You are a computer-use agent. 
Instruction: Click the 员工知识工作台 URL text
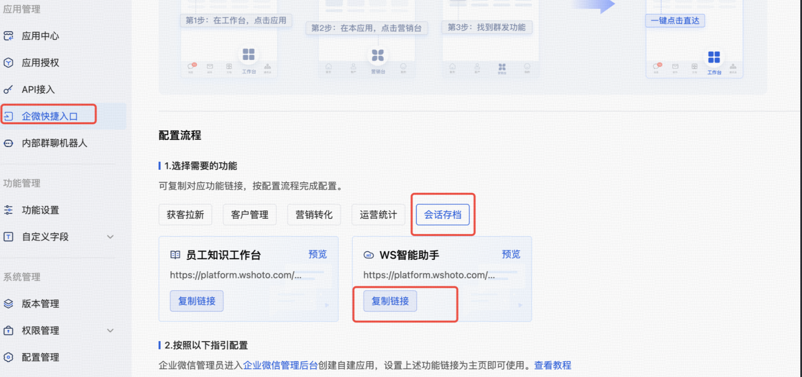(x=236, y=275)
